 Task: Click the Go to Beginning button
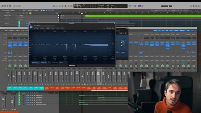(60, 6)
